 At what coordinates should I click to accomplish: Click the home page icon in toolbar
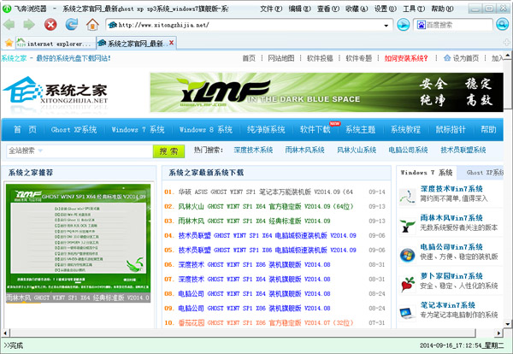click(91, 25)
